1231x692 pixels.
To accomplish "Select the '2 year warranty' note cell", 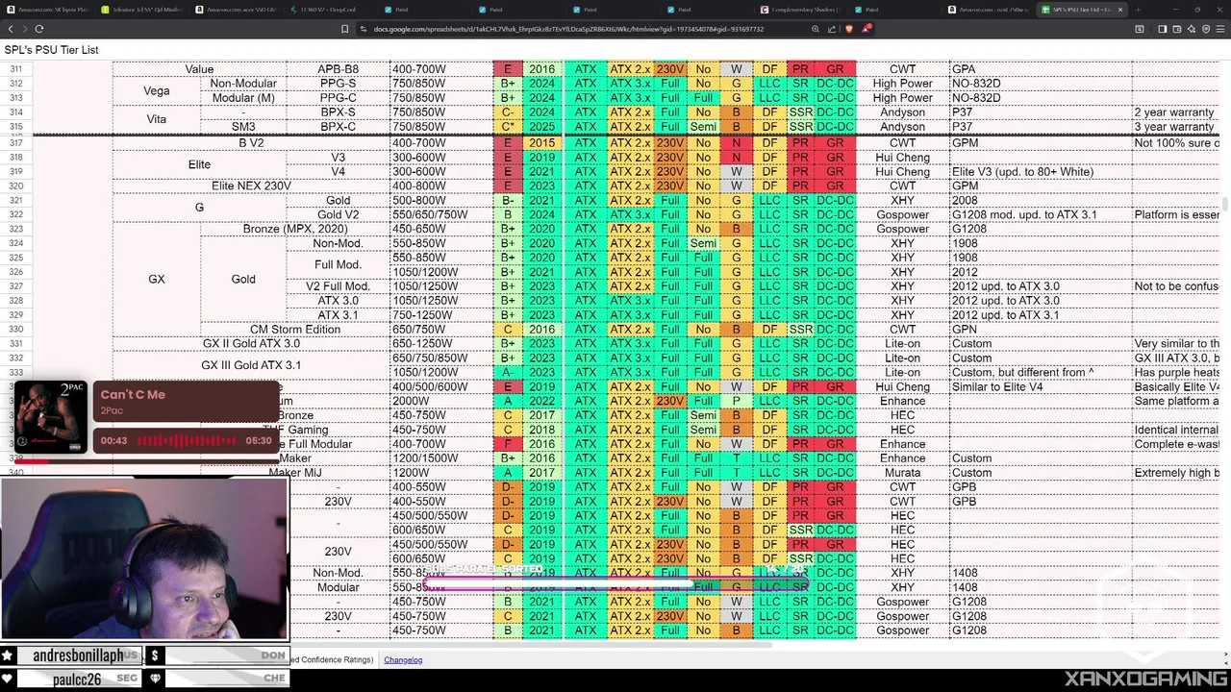I will [x=1174, y=112].
